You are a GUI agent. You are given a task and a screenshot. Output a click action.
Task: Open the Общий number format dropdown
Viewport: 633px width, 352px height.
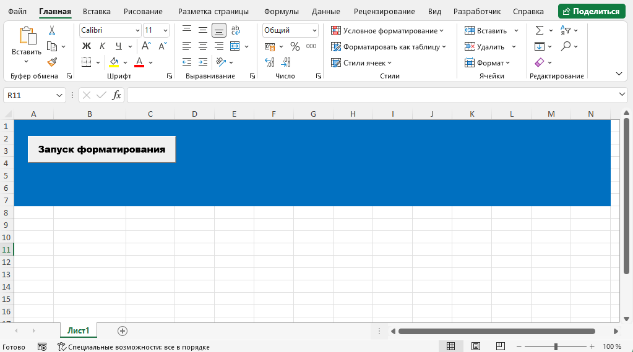314,31
